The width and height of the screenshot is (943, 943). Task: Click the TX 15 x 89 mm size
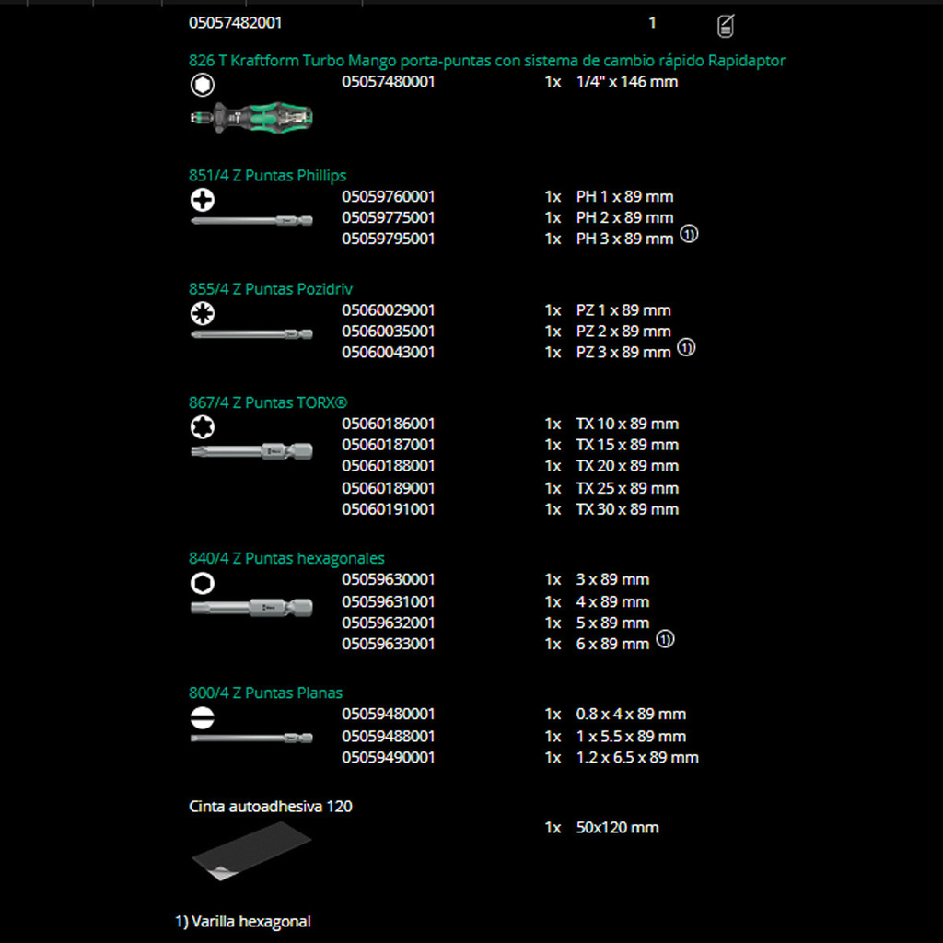pyautogui.click(x=627, y=445)
